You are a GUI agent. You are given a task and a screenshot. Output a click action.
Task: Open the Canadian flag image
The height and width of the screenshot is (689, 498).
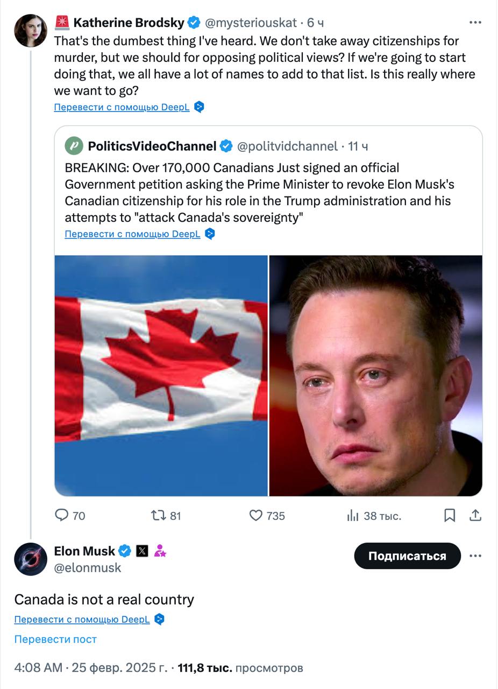161,375
